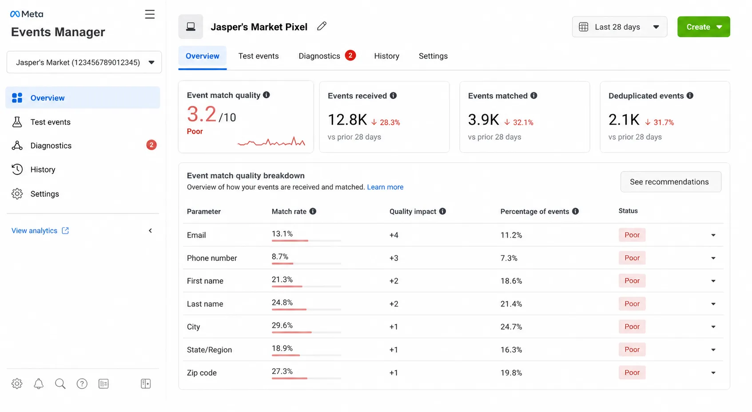Screen dimensions: 752x412
Task: Click the Last name 21.4% percentage value
Action: pyautogui.click(x=511, y=304)
